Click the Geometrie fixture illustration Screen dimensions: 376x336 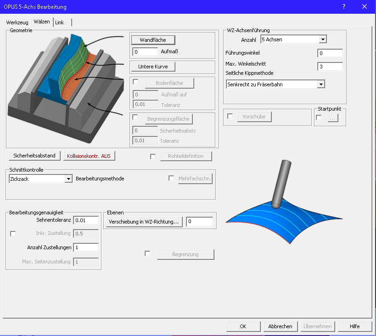coord(66,88)
